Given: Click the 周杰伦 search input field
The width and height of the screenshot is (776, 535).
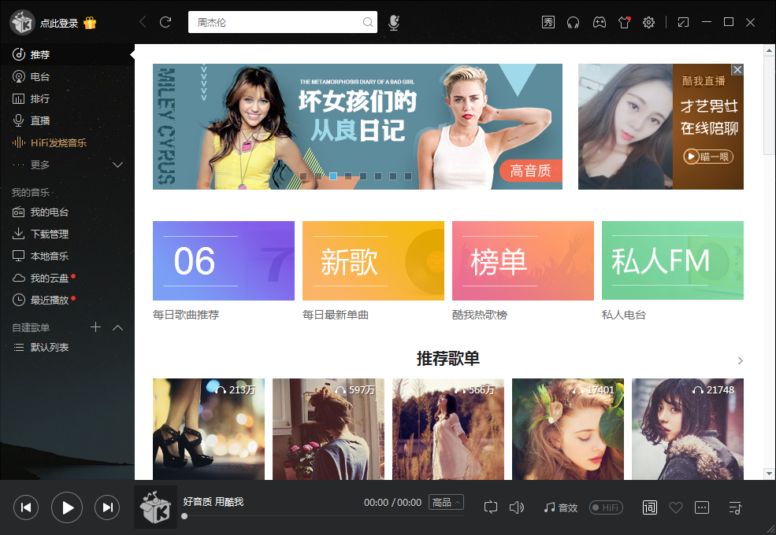Looking at the screenshot, I should click(x=283, y=22).
